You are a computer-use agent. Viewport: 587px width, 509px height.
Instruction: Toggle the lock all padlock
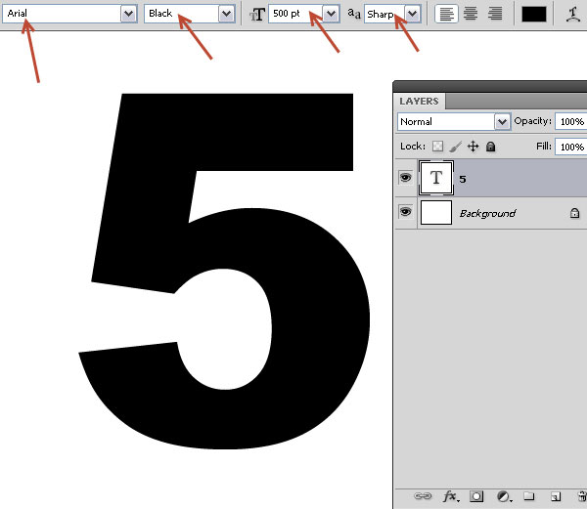490,147
